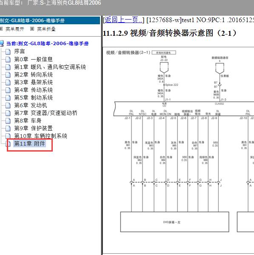Click the 返回上一页 back link
The image size is (254, 255).
point(123,20)
